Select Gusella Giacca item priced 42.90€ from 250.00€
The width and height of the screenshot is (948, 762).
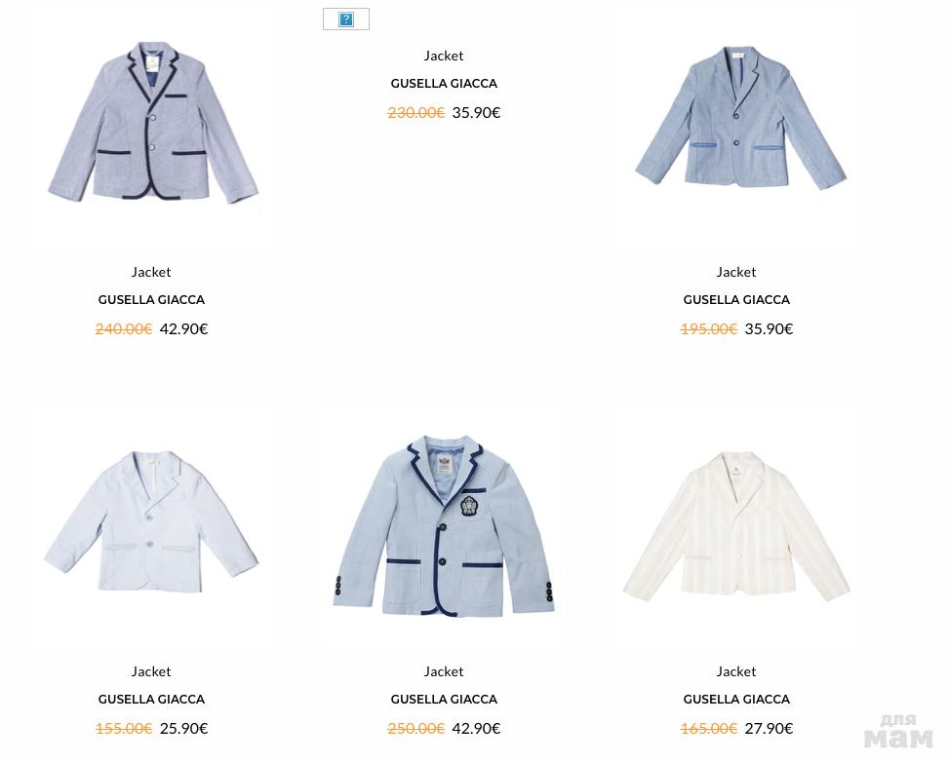pos(444,700)
